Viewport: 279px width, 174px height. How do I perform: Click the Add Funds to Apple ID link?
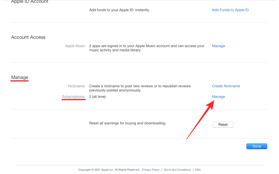pyautogui.click(x=230, y=10)
